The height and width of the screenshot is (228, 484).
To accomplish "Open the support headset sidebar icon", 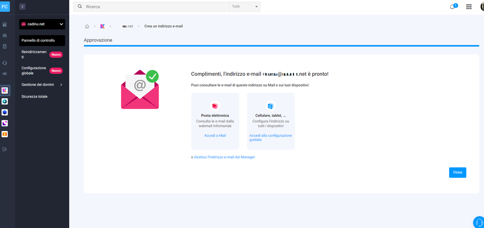I will click(5, 63).
